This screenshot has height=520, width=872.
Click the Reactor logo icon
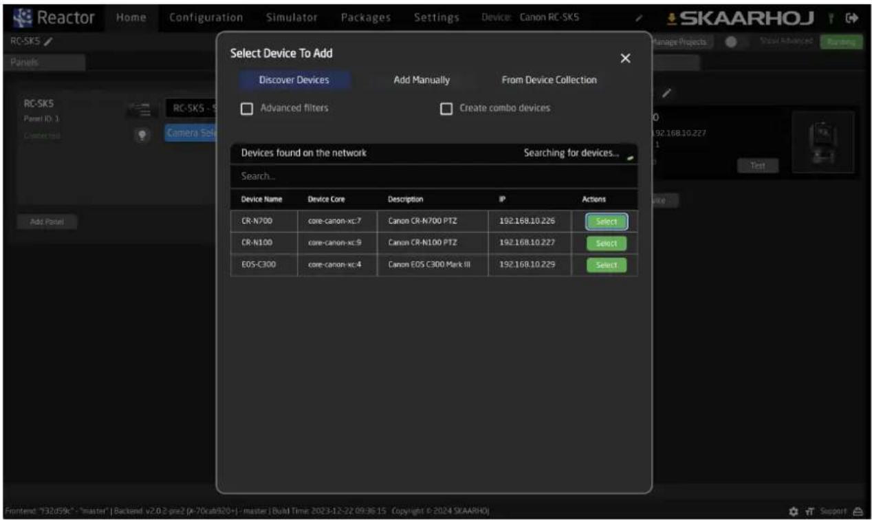22,17
